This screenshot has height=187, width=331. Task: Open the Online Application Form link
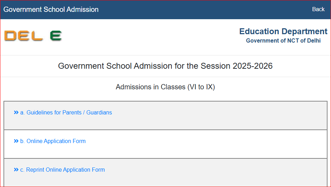(53, 141)
